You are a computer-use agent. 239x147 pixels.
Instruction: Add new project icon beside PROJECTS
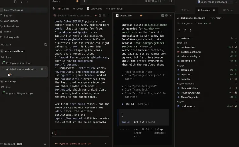tap(46, 45)
